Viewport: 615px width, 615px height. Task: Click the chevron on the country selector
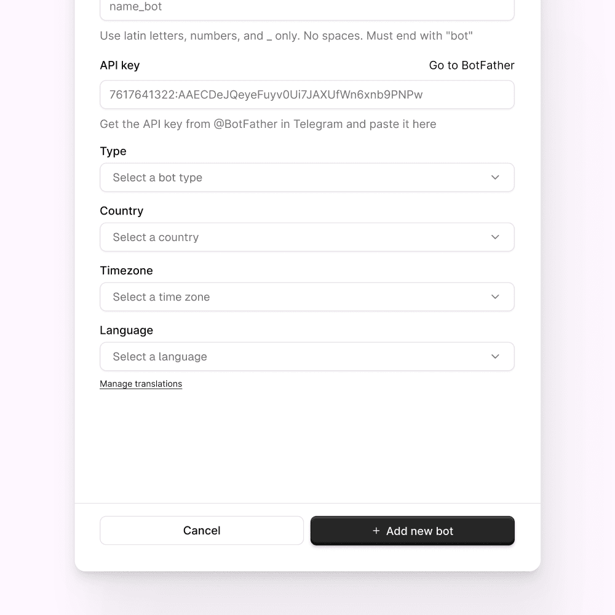point(495,237)
